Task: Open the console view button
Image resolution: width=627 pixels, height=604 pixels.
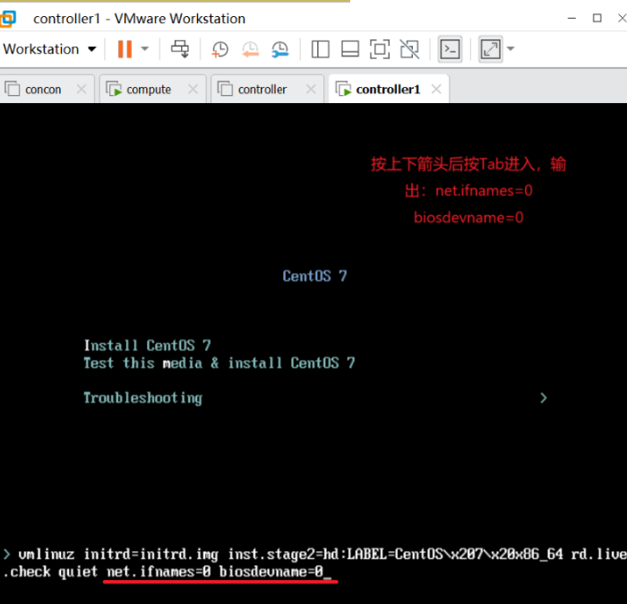Action: click(451, 49)
